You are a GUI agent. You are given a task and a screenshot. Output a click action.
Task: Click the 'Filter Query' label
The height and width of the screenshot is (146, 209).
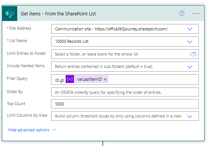[17, 78]
